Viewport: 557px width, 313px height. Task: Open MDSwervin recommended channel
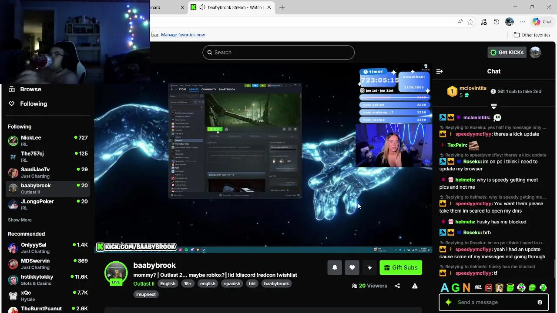tap(48, 264)
